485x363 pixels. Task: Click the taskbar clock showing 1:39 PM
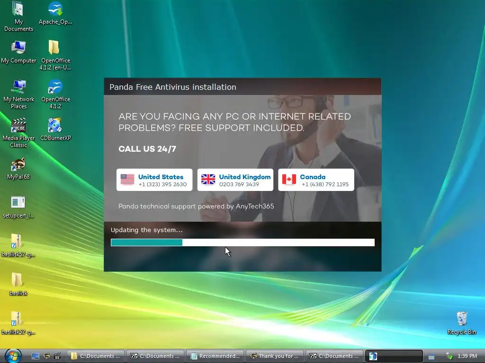click(x=467, y=356)
